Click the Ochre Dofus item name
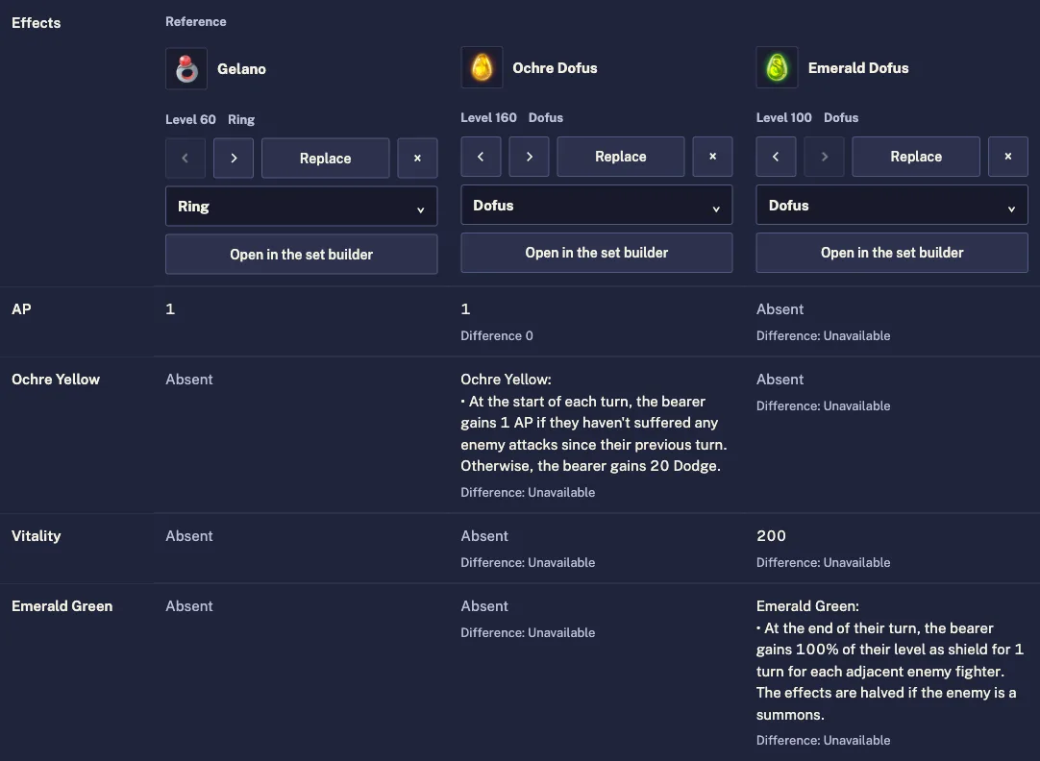Viewport: 1040px width, 761px height. pyautogui.click(x=555, y=67)
